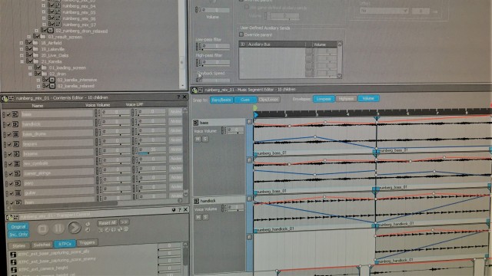Collapse the 02_dron folder node
492x276 pixels.
[x=30, y=74]
